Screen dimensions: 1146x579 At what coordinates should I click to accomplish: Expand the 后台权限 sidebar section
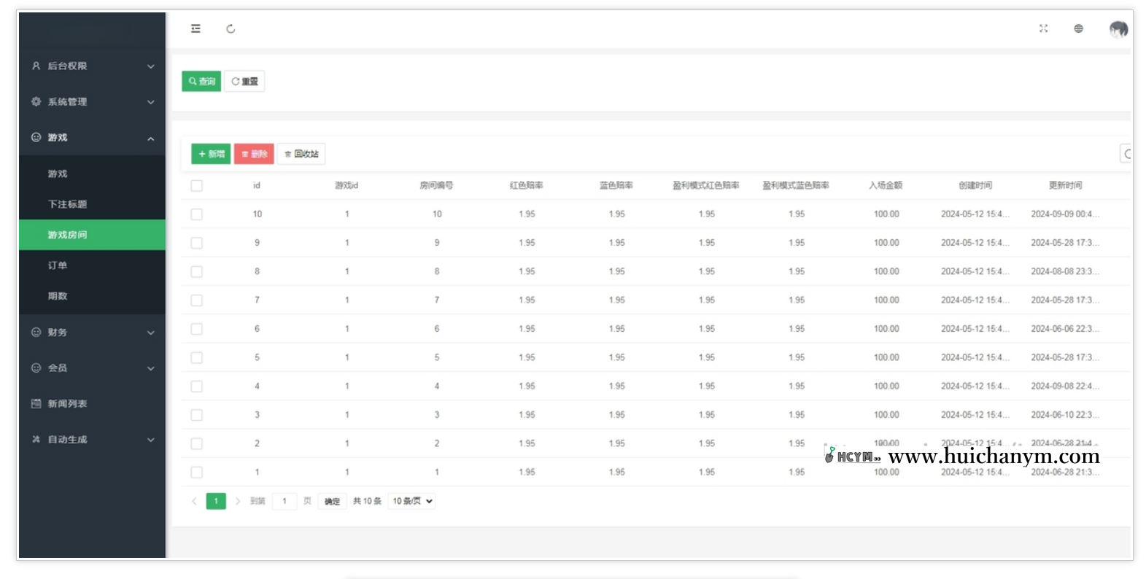coord(92,66)
